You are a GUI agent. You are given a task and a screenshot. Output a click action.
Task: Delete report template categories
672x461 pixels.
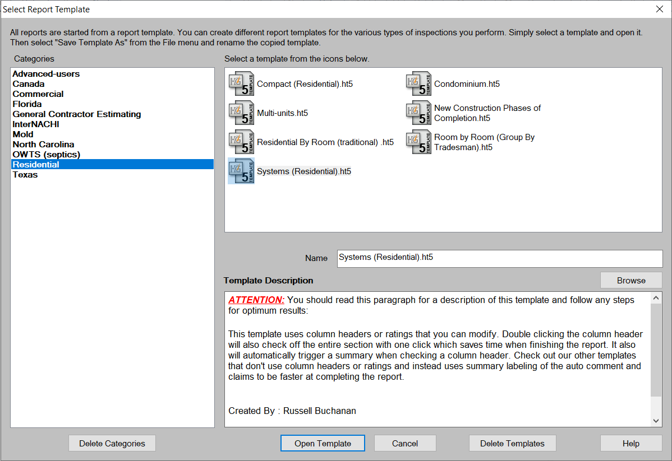pyautogui.click(x=112, y=443)
